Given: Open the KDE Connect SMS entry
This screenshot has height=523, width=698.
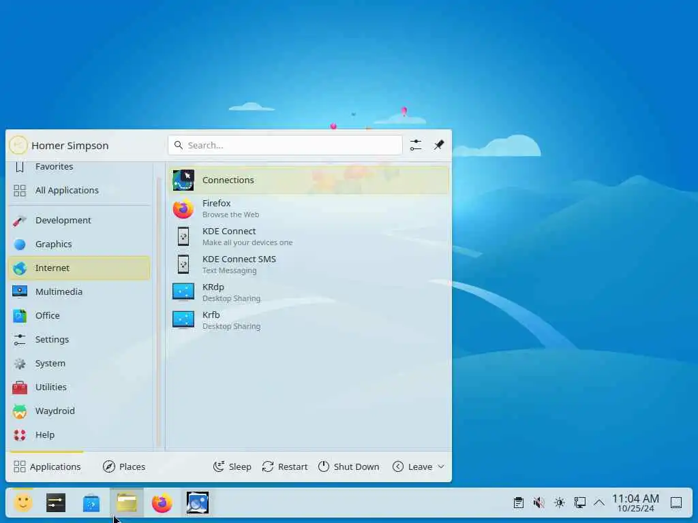Looking at the screenshot, I should (309, 265).
